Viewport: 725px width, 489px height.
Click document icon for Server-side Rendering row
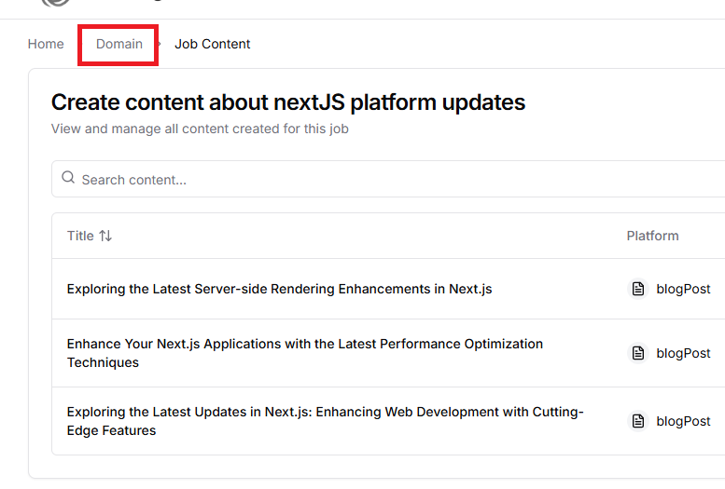(638, 289)
